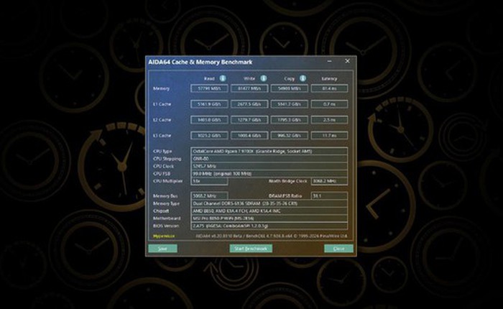
Task: Click the CPU Type value field
Action: coord(269,151)
